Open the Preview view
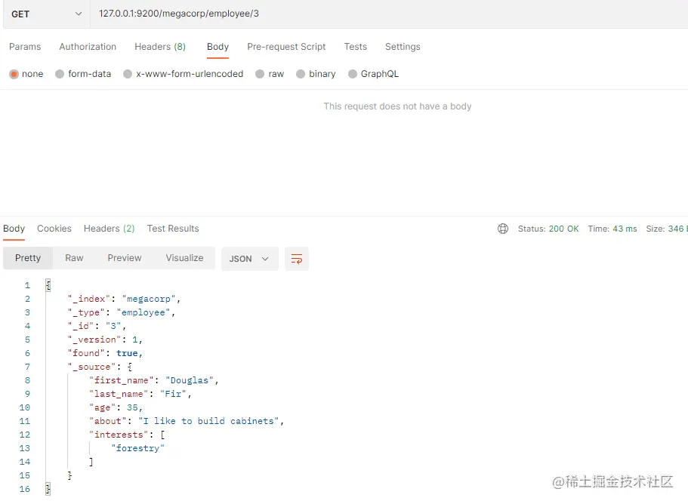Screen dimensions: 688x504 pos(125,258)
